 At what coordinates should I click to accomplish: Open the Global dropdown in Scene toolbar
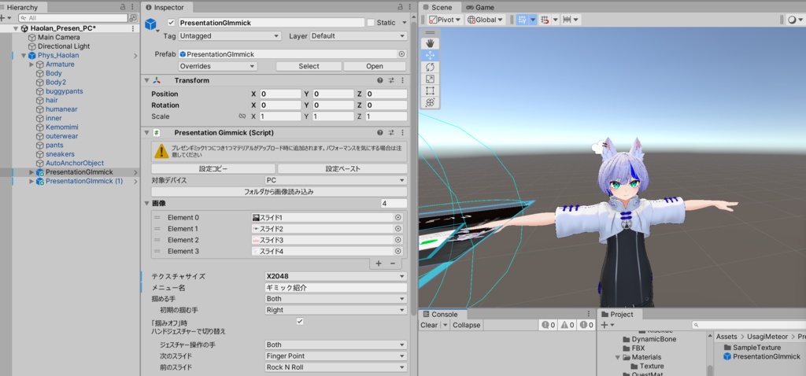pyautogui.click(x=485, y=20)
